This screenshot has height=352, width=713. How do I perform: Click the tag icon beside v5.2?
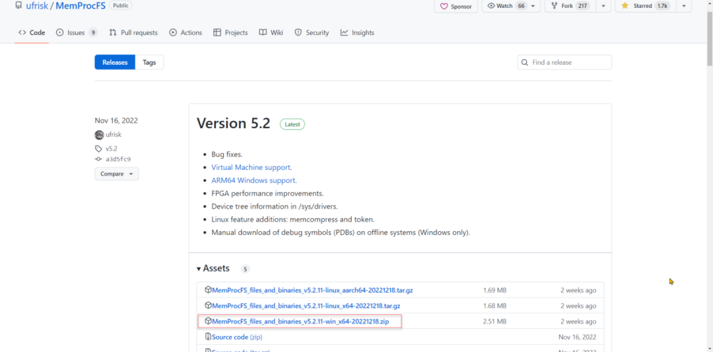(x=98, y=148)
